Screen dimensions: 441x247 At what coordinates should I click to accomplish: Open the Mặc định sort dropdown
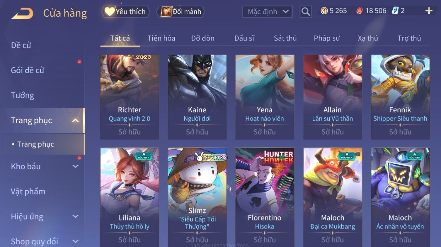(267, 12)
